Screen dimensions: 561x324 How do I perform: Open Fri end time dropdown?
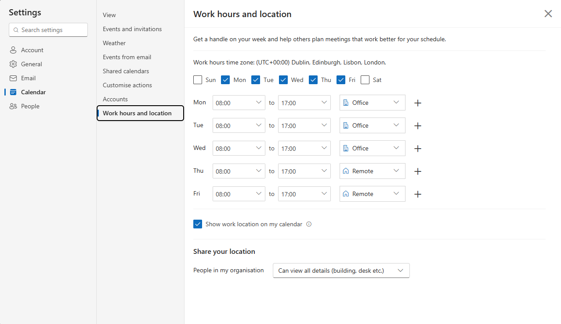click(304, 194)
